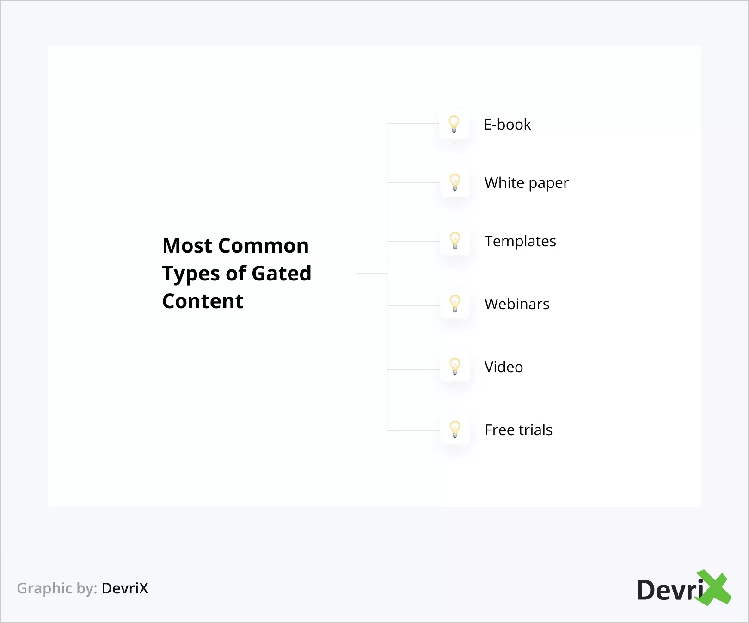Viewport: 749px width, 623px height.
Task: Click the word Content in the heading
Action: pyautogui.click(x=203, y=301)
